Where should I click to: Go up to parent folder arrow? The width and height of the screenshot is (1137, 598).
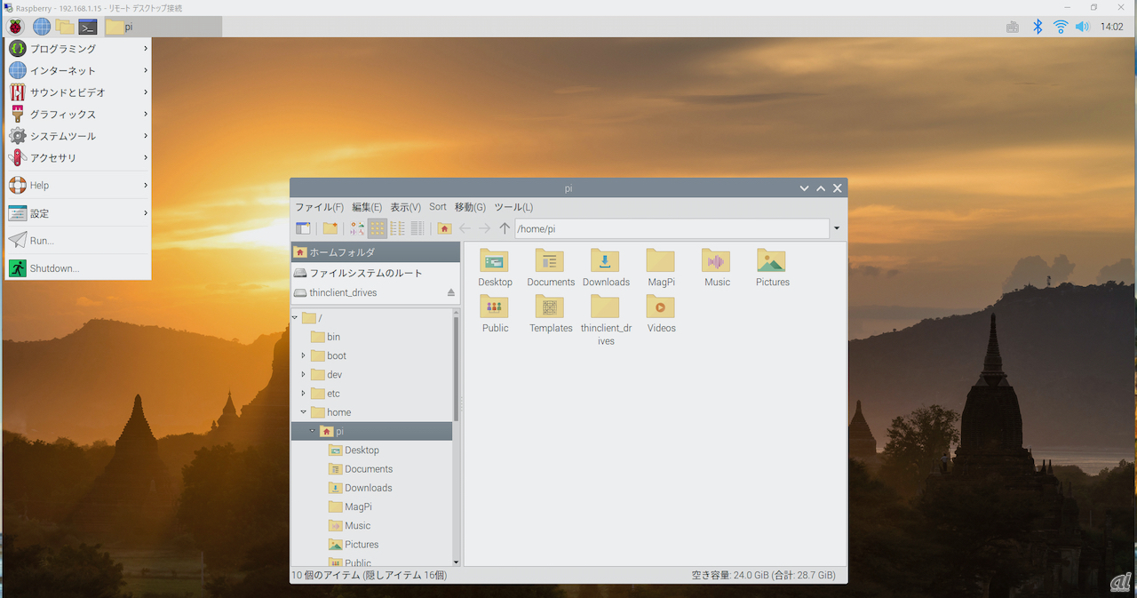tap(505, 229)
